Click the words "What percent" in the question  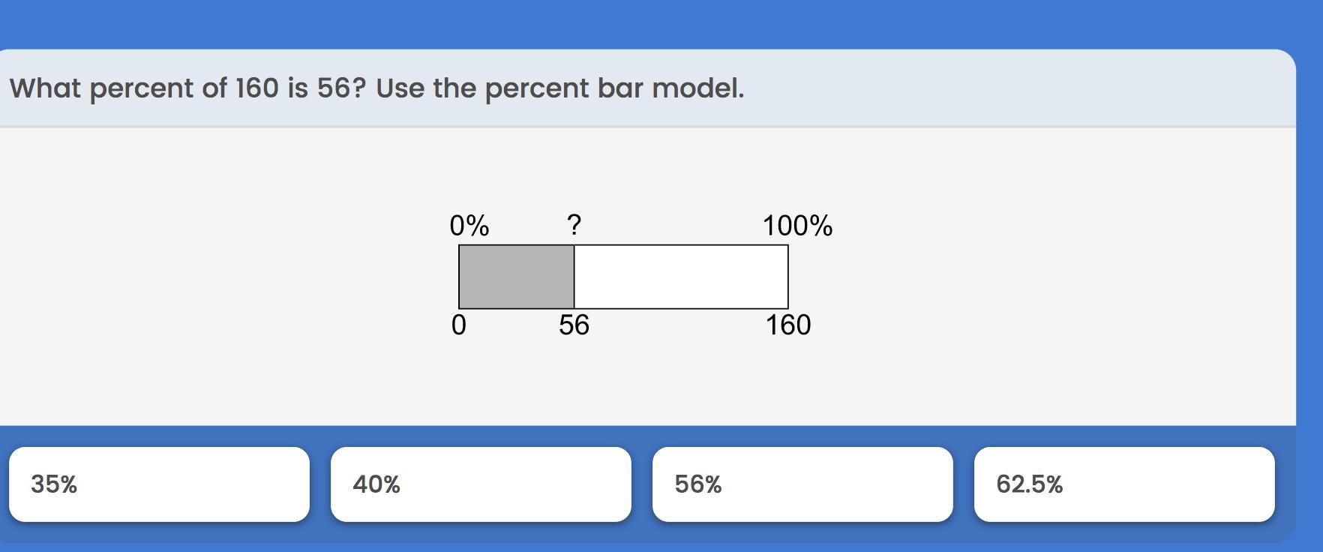(102, 88)
